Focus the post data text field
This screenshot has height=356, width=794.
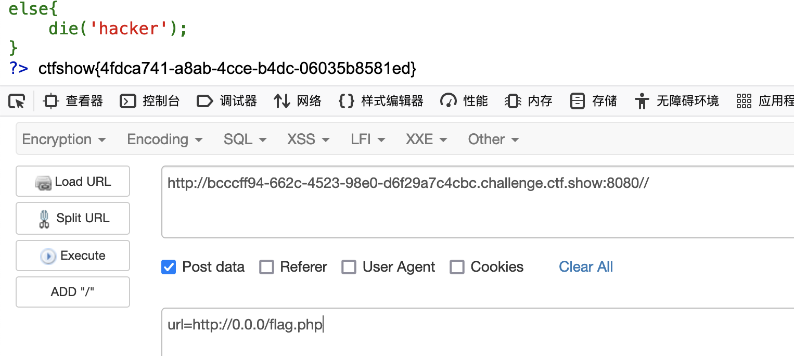478,332
